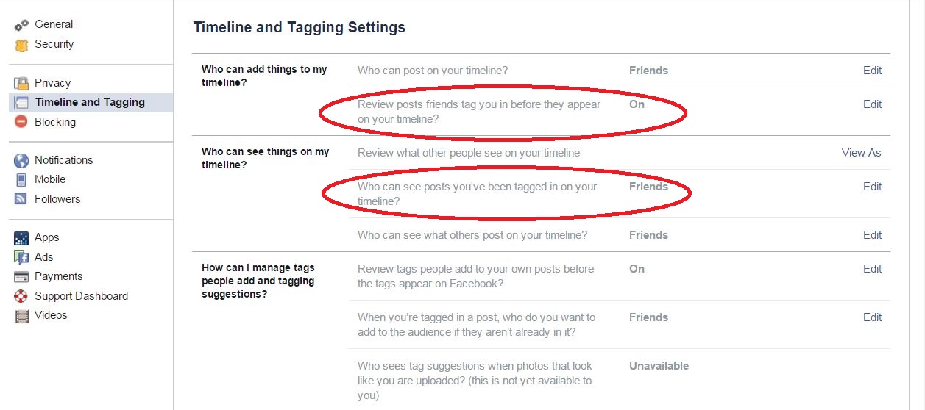Click the General gears icon
This screenshot has height=410, width=925.
click(21, 25)
